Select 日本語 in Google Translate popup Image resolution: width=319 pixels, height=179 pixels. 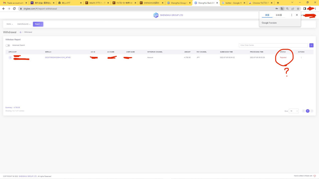coord(279,15)
